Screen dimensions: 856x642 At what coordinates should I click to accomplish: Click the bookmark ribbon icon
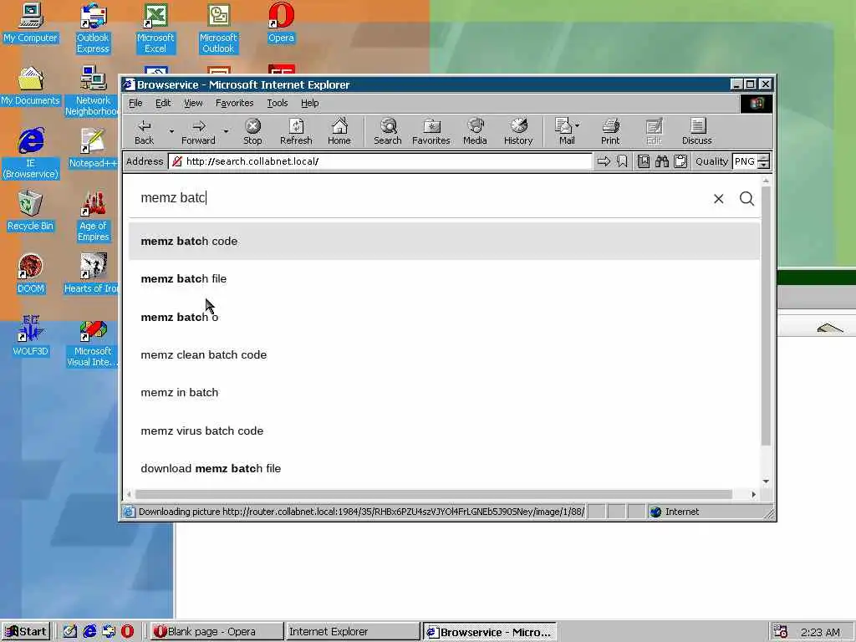point(622,161)
